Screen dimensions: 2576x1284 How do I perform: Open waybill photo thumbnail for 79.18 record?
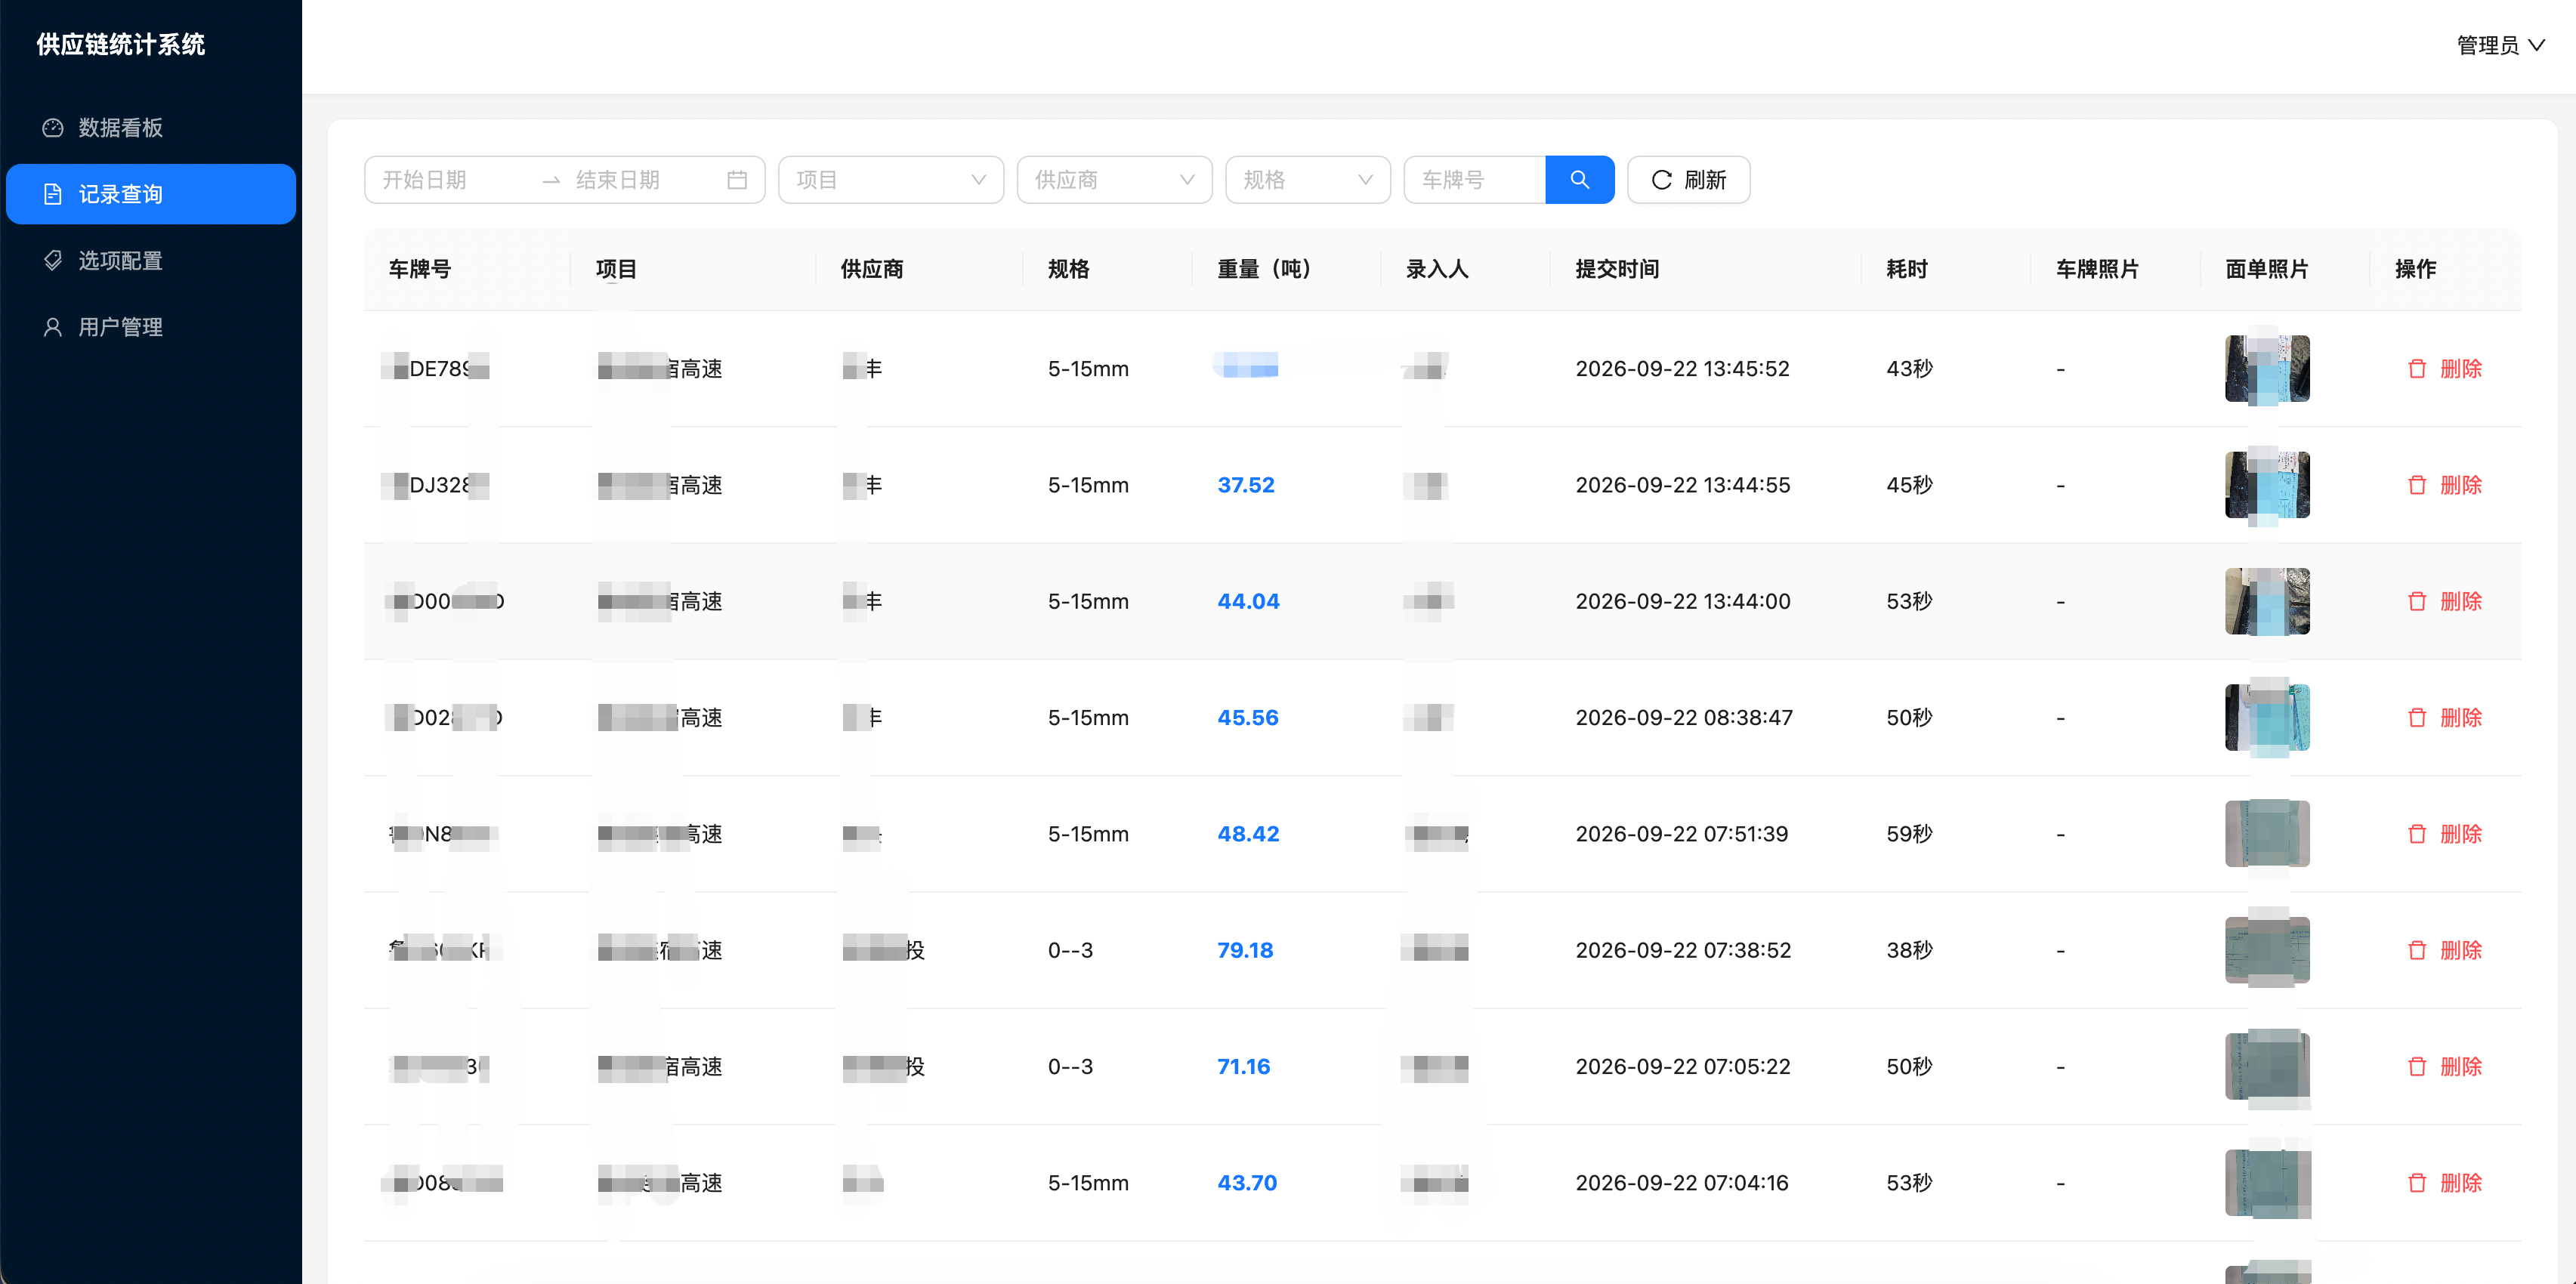tap(2267, 950)
